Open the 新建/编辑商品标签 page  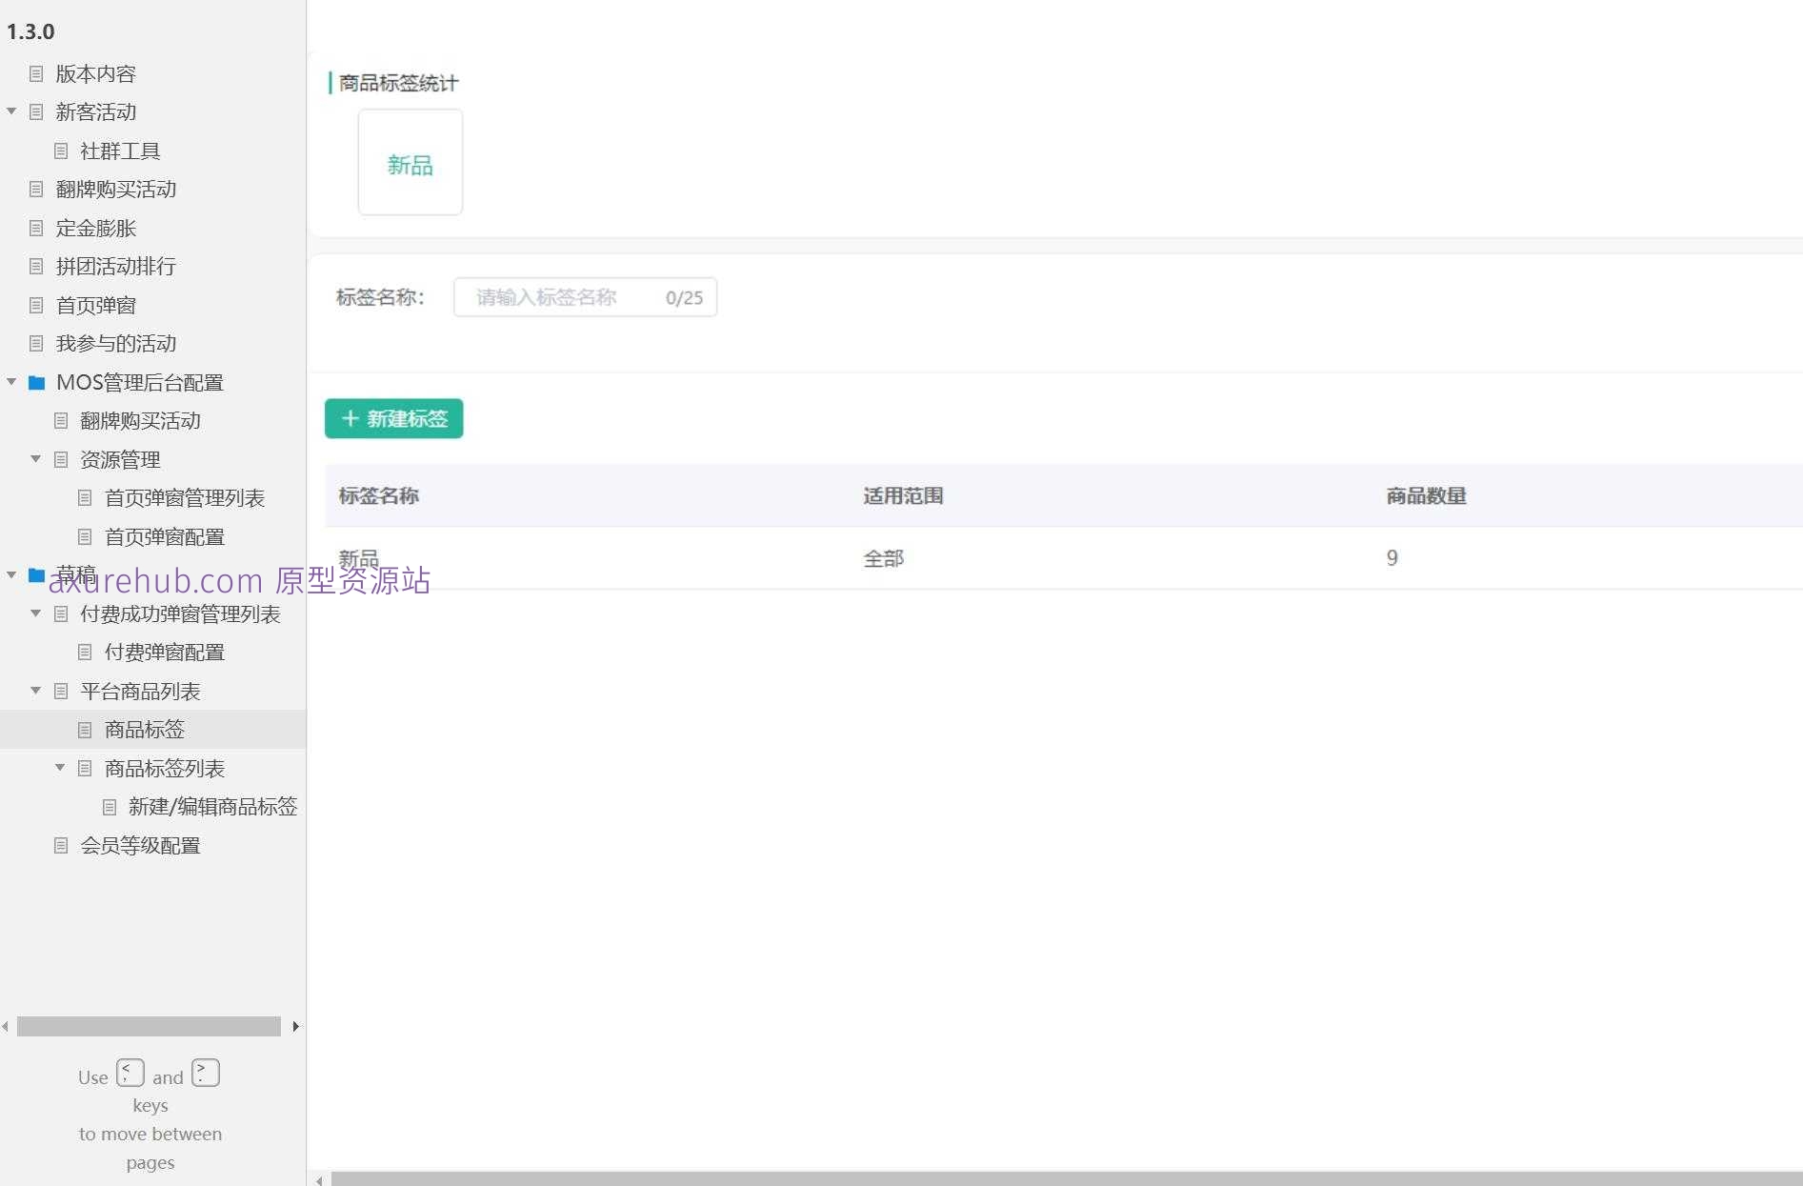point(211,807)
